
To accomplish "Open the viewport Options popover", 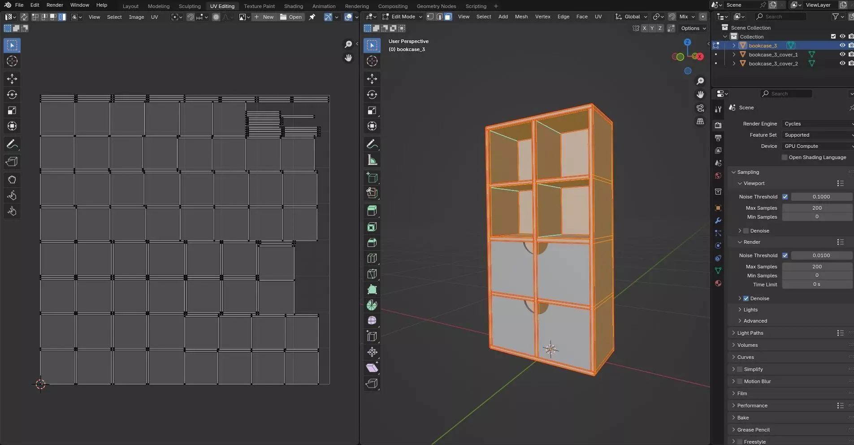I will coord(693,28).
